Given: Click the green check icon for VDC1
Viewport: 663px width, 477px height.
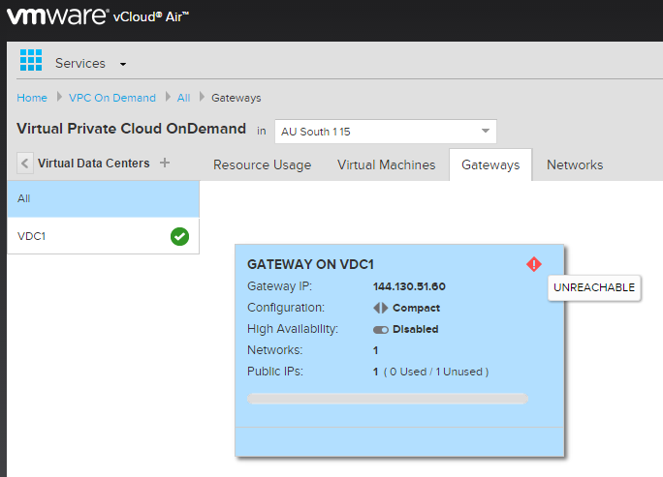Looking at the screenshot, I should [179, 236].
